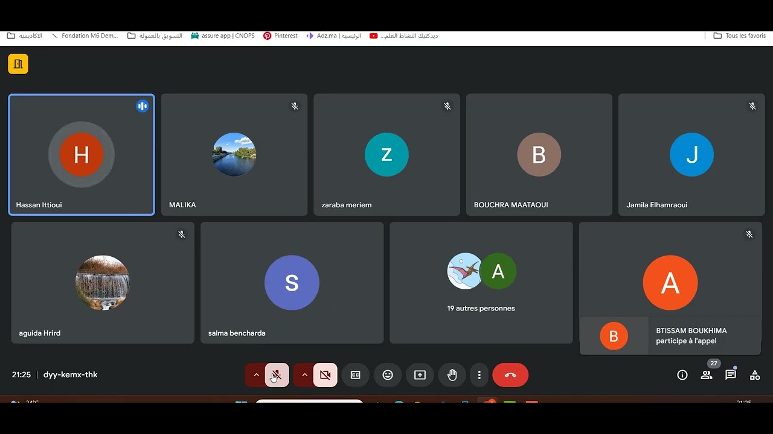Click muted mic icon on aguida Hrird tile
This screenshot has height=434, width=773.
(182, 234)
